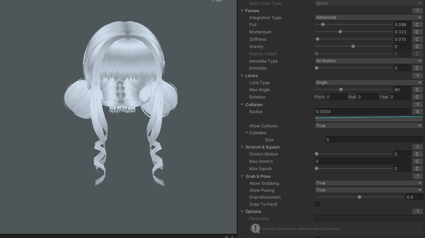425x238 pixels.
Task: Collapse the Collision section
Action: tap(242, 105)
